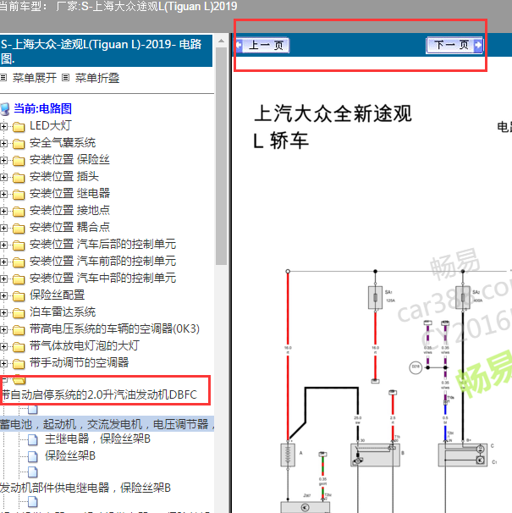
Task: Expand the 安装位置 耦合点 node
Action: pos(3,228)
